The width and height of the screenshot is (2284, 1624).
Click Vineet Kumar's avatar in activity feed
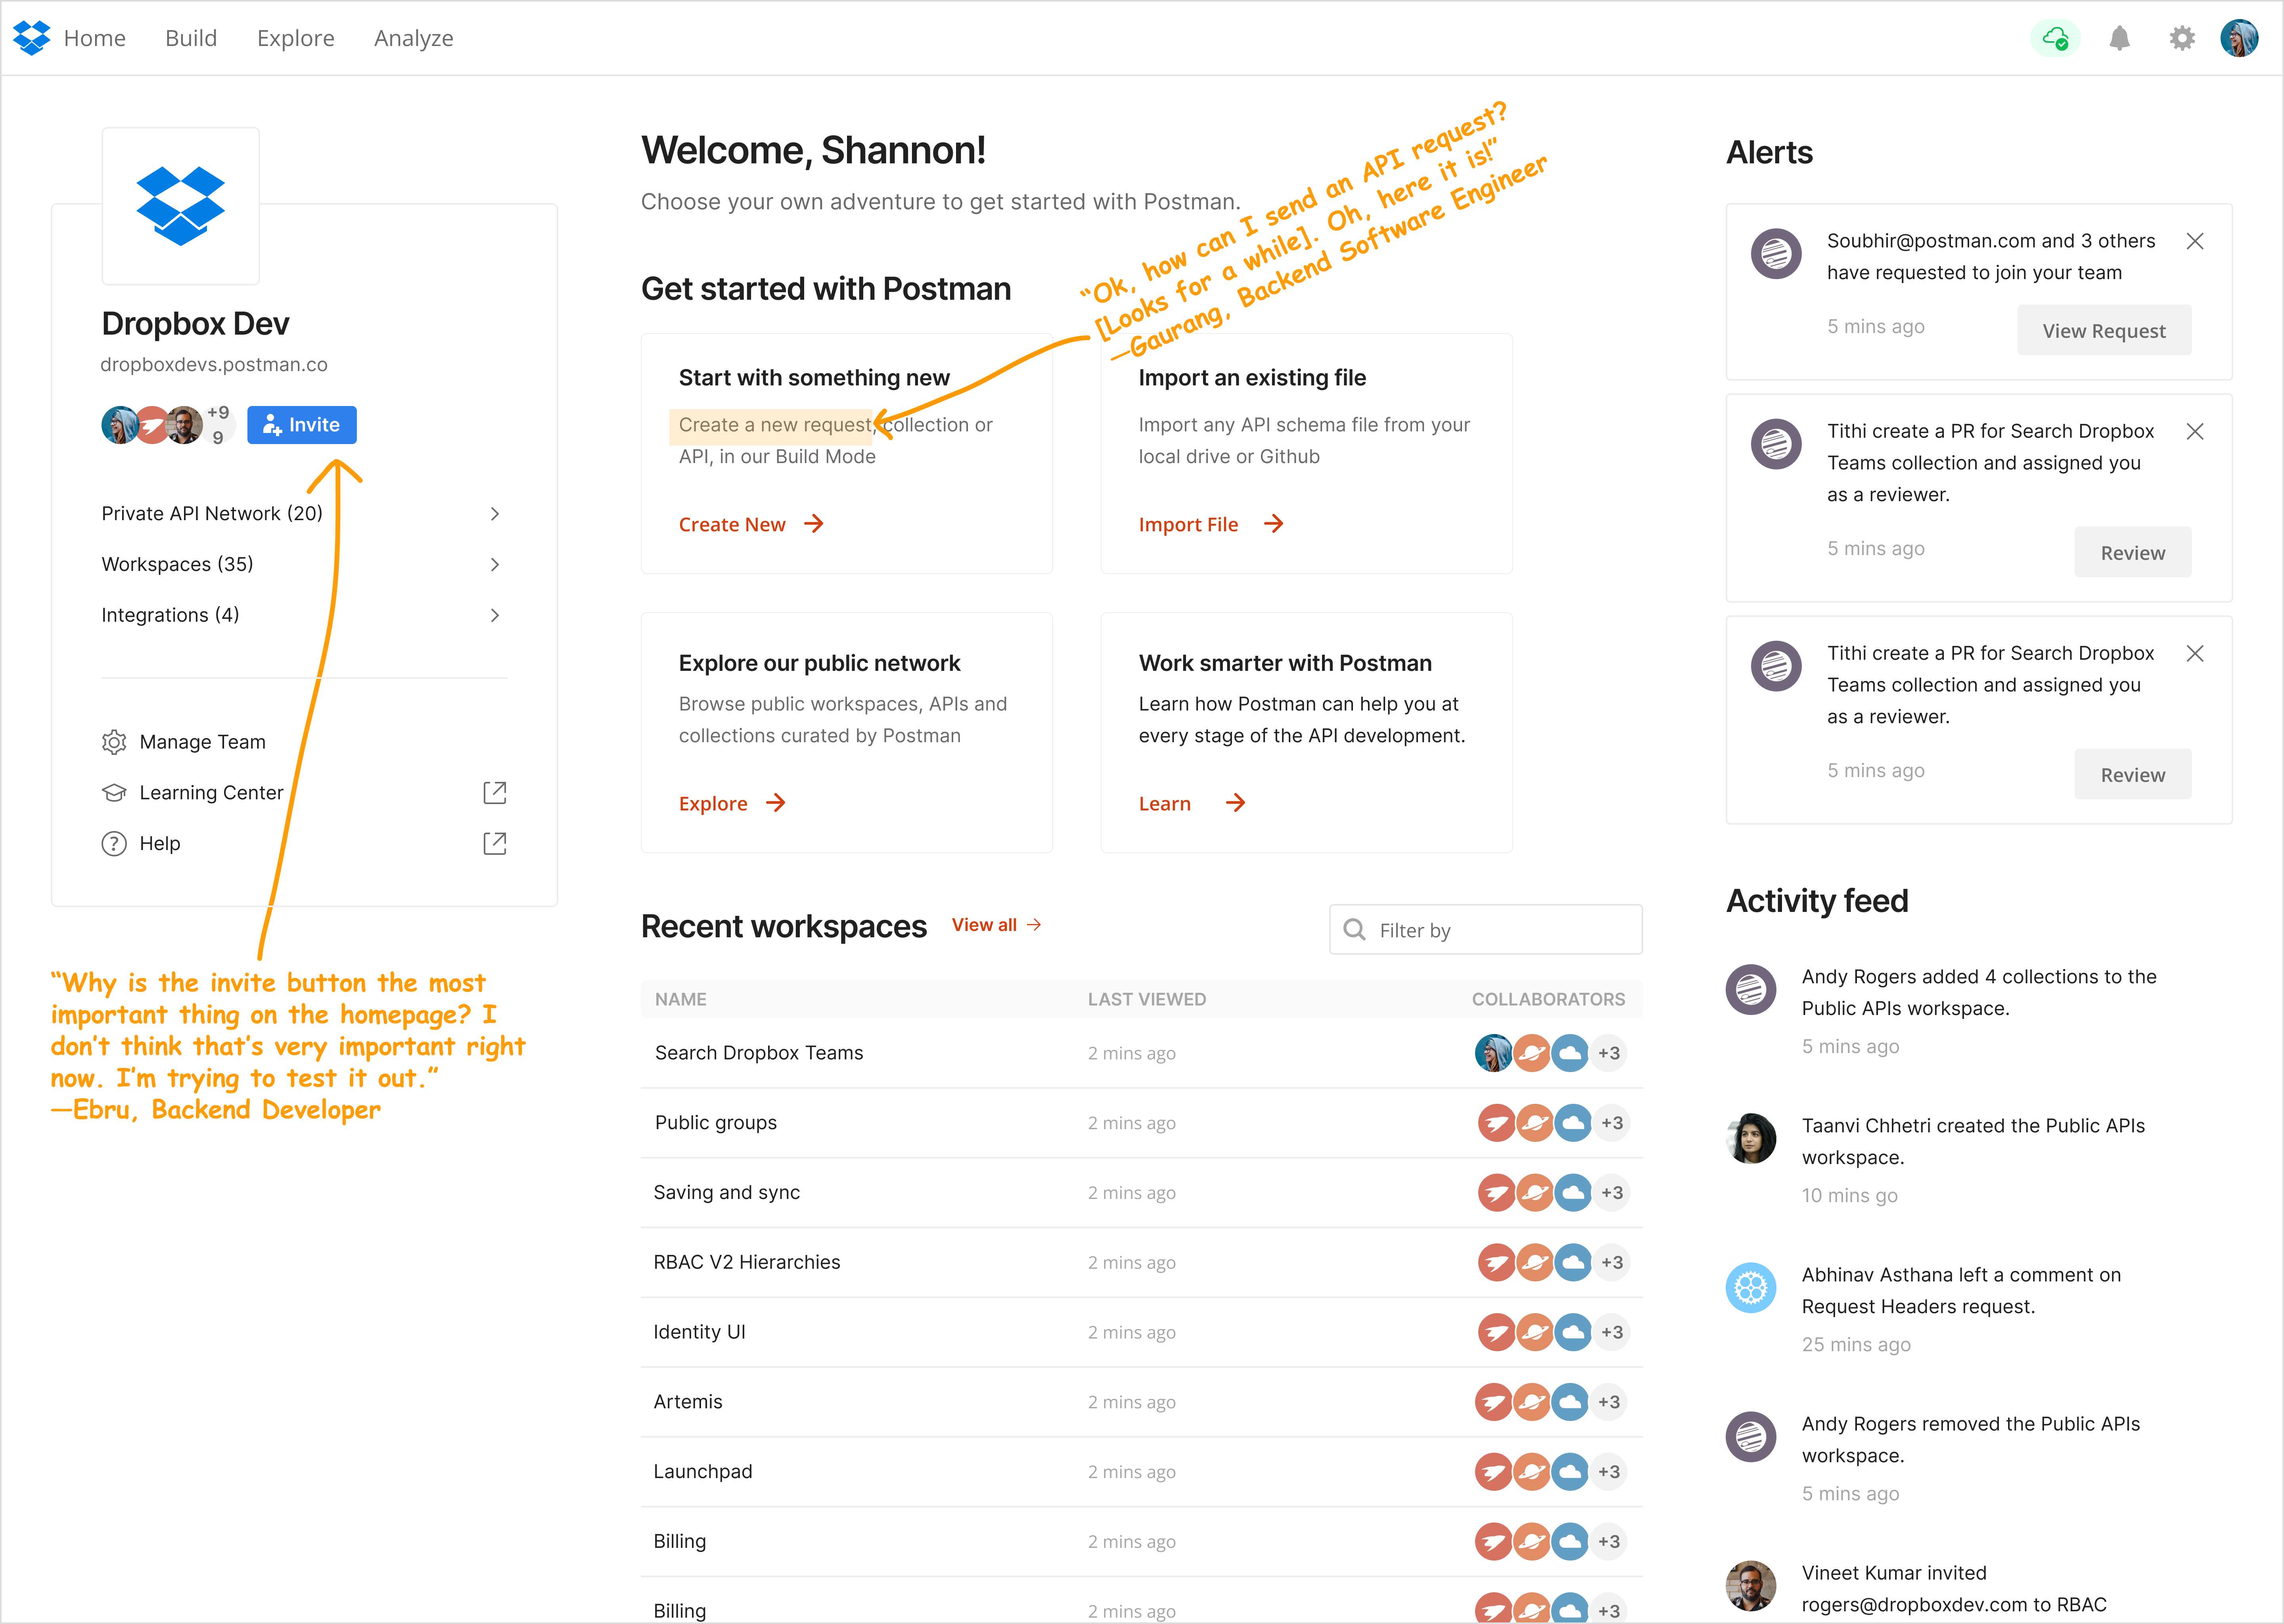[x=1751, y=1586]
